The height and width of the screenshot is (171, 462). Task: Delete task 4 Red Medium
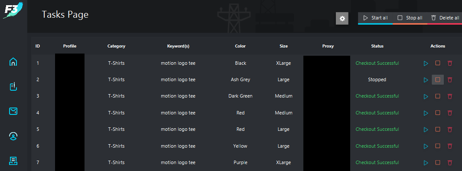click(x=449, y=113)
